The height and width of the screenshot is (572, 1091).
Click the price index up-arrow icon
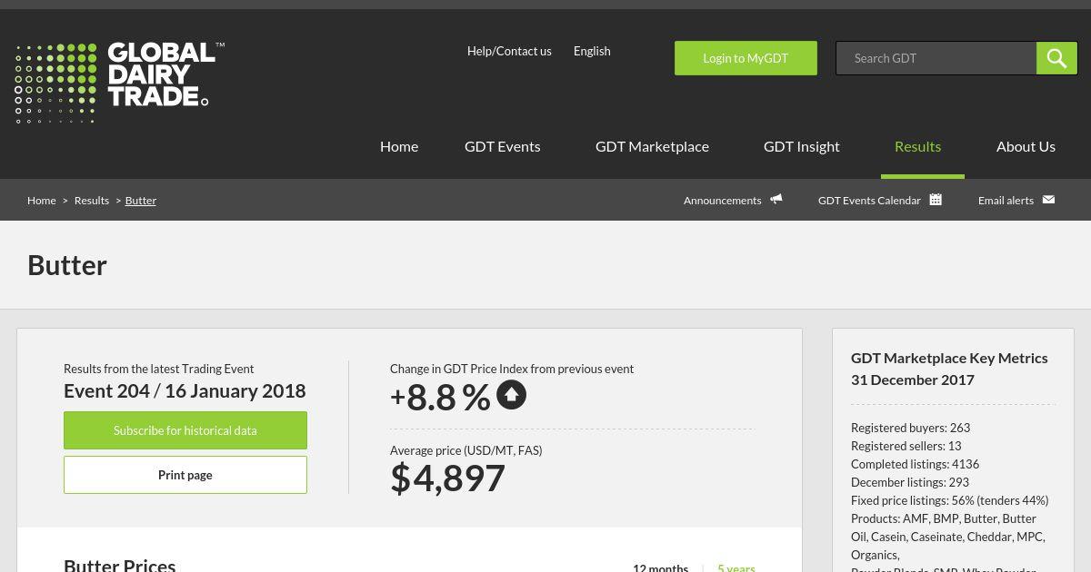pyautogui.click(x=511, y=395)
